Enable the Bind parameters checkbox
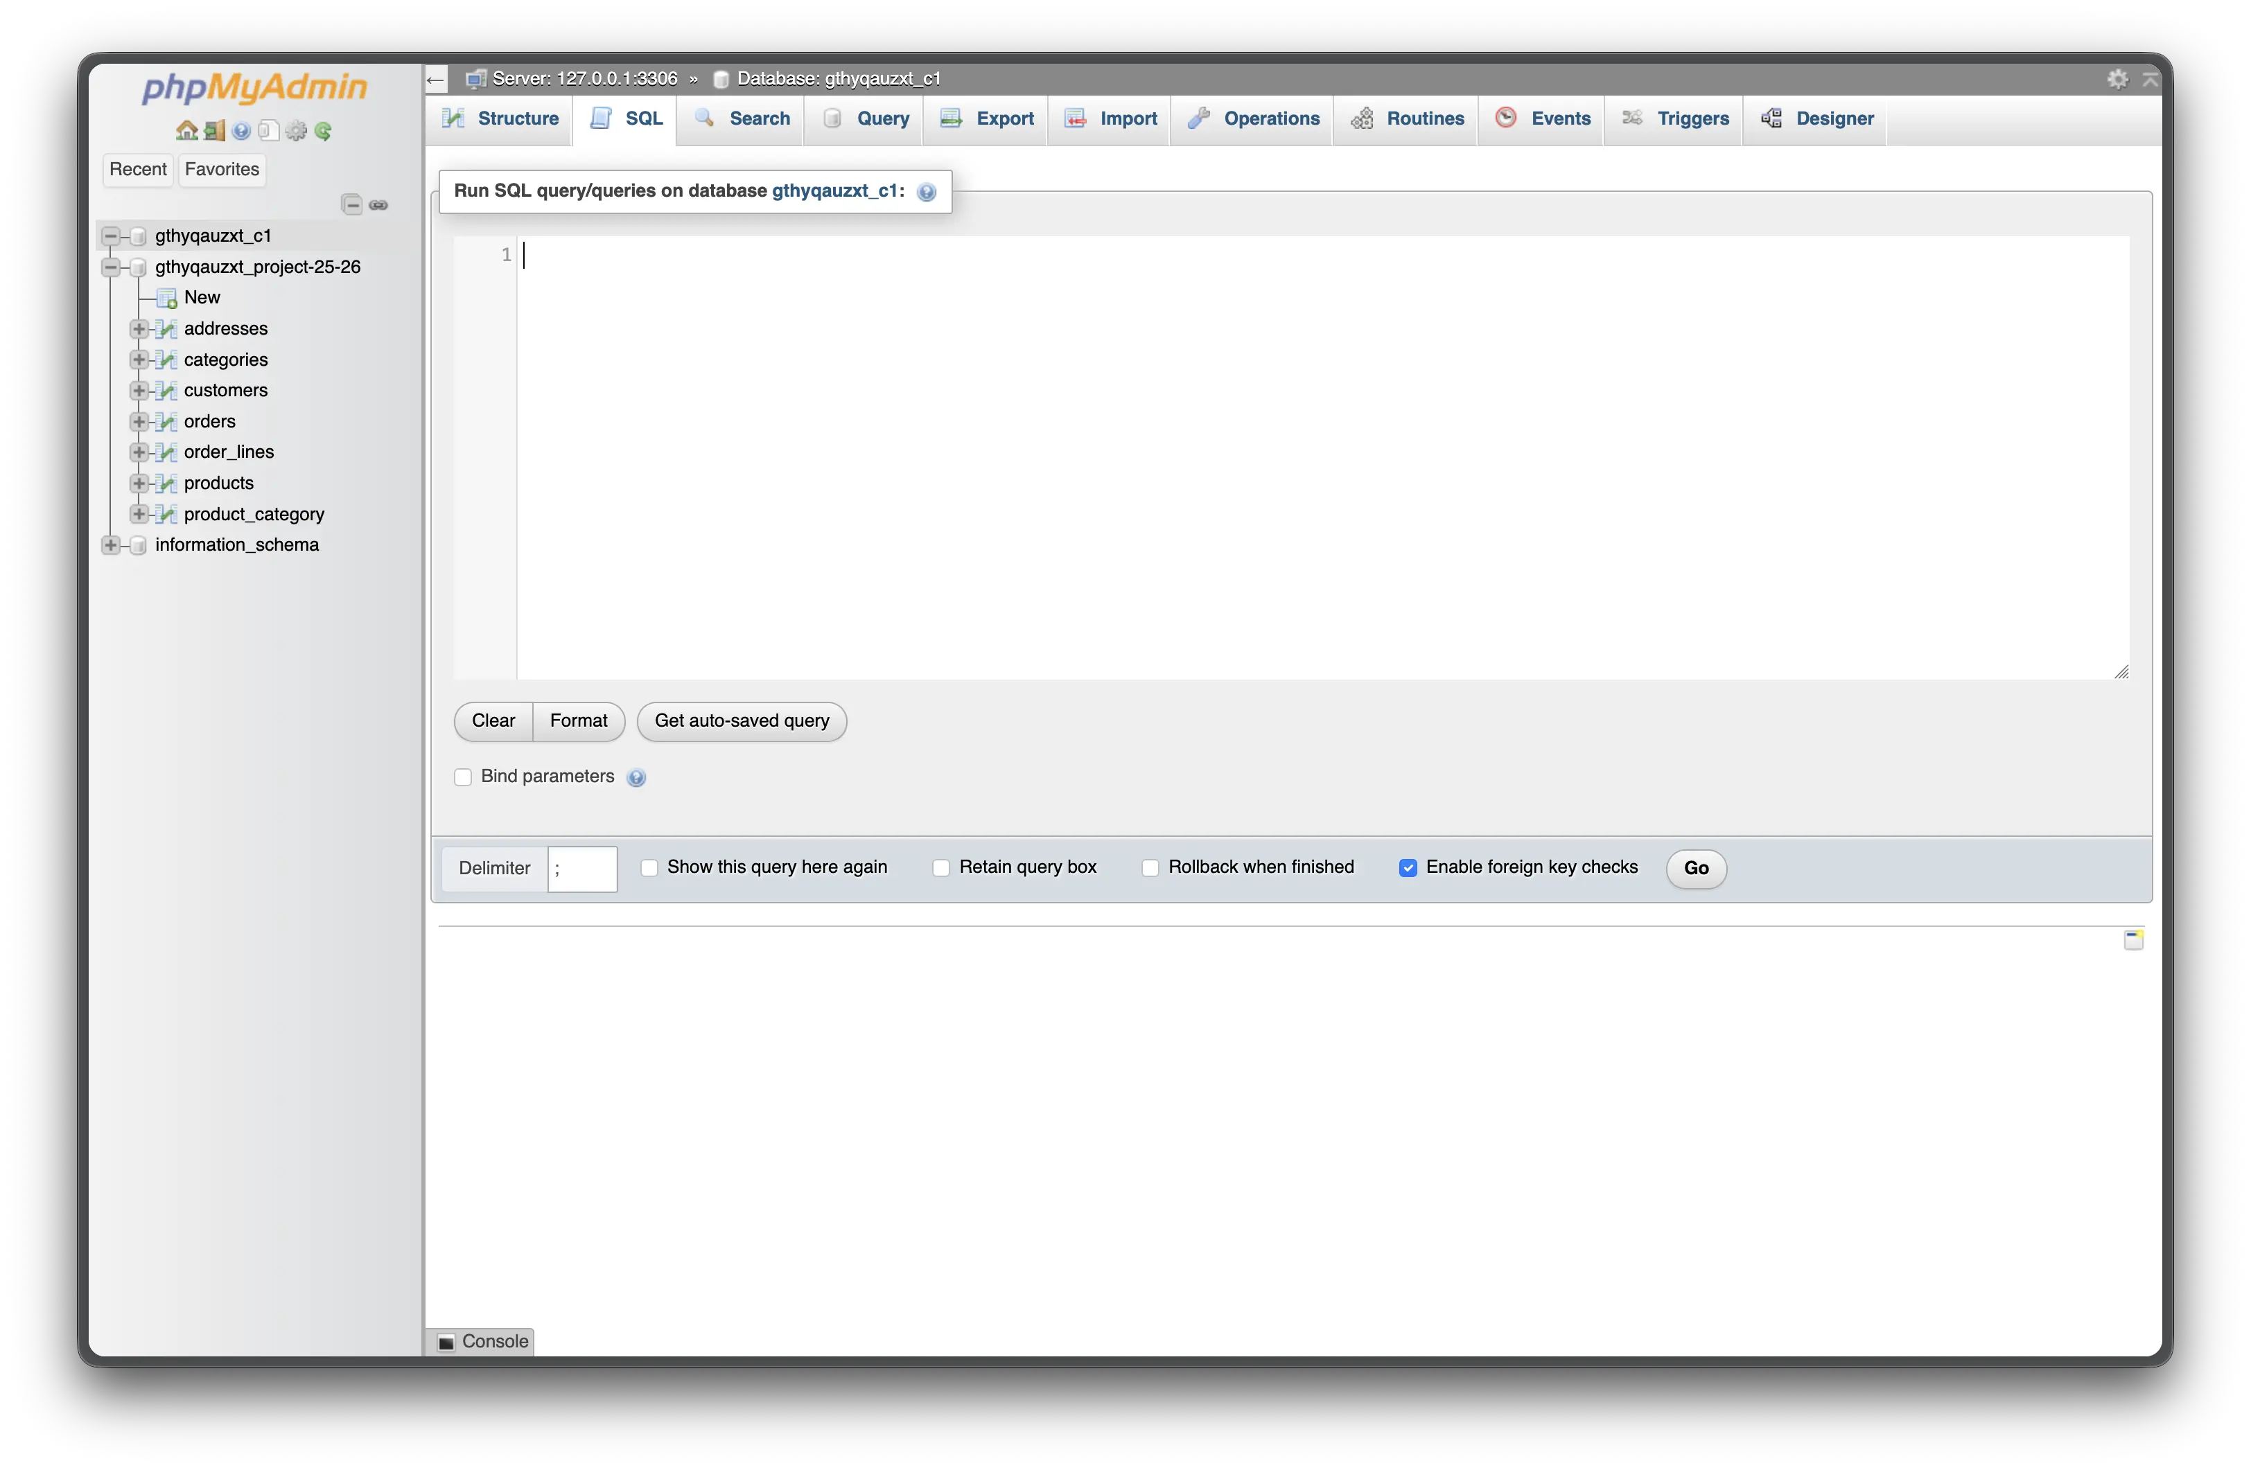 (x=464, y=777)
